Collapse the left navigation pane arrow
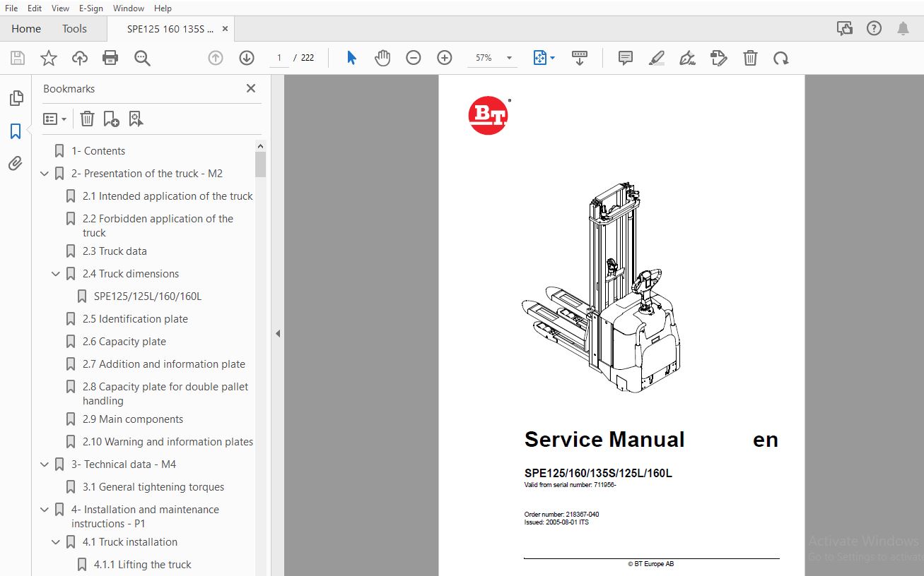Image resolution: width=924 pixels, height=576 pixels. 278,333
